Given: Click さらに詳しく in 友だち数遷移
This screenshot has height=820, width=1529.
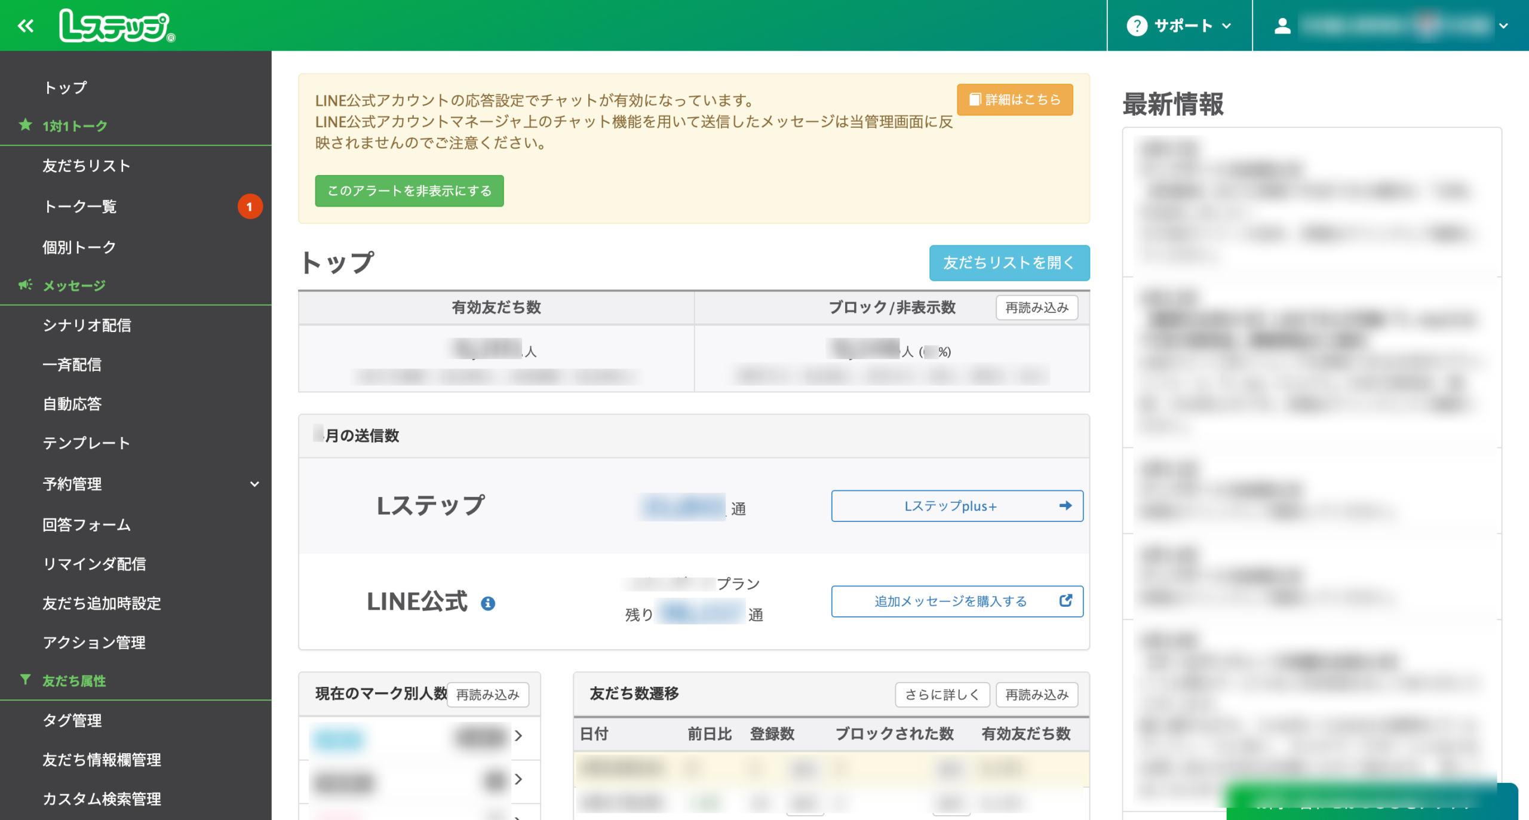Looking at the screenshot, I should [x=942, y=695].
